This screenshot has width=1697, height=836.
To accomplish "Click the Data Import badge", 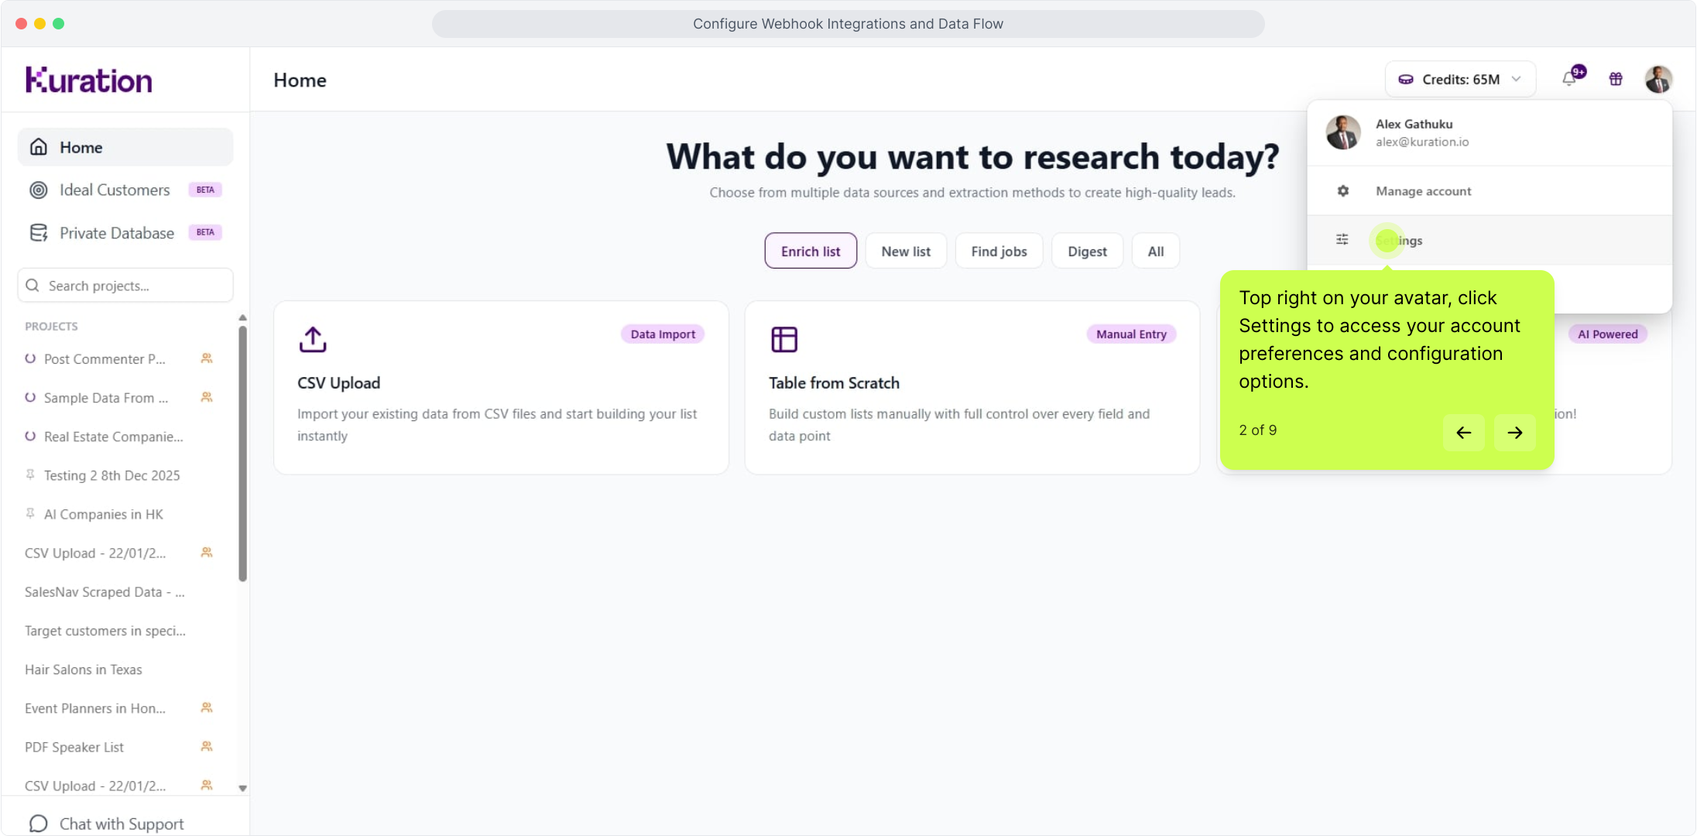I will coord(663,334).
